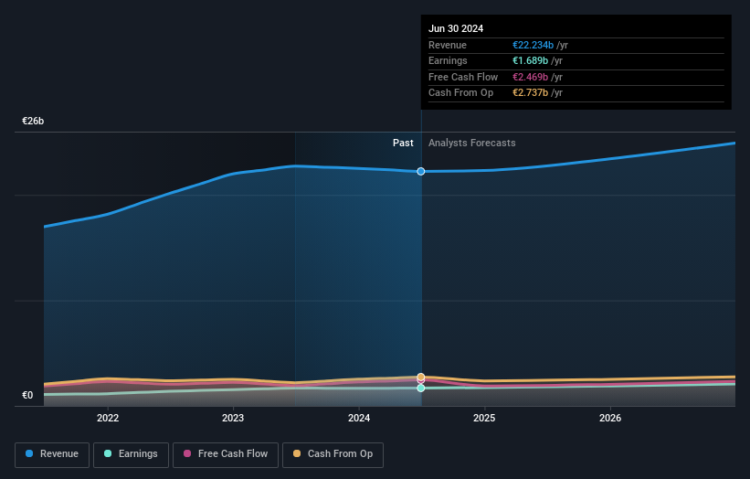Click the Revenue row label in tooltip
750x479 pixels.
[x=448, y=45]
